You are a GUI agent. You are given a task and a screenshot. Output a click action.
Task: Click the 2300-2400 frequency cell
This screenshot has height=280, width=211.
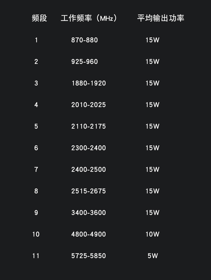coord(89,148)
